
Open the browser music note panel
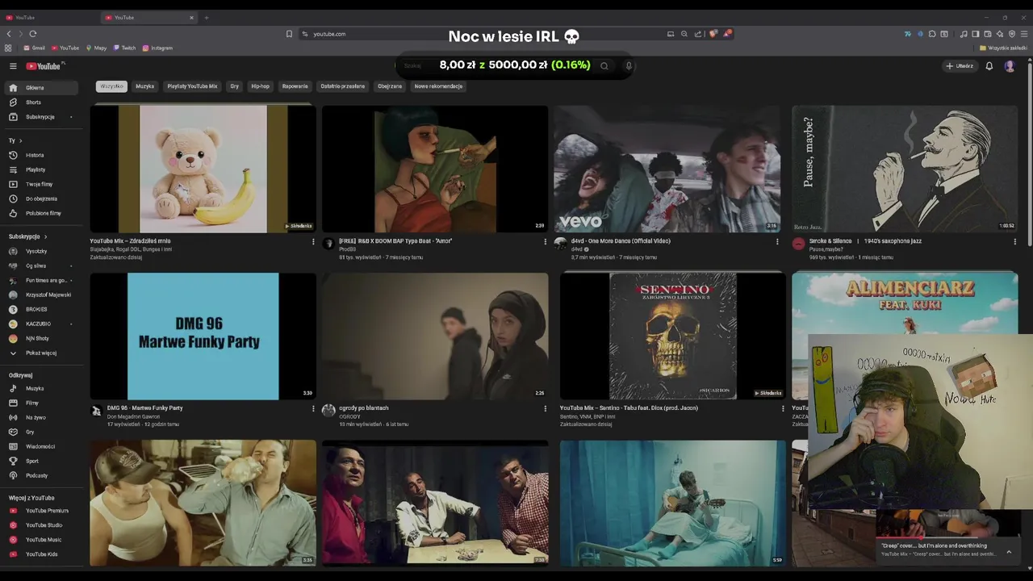coord(964,34)
